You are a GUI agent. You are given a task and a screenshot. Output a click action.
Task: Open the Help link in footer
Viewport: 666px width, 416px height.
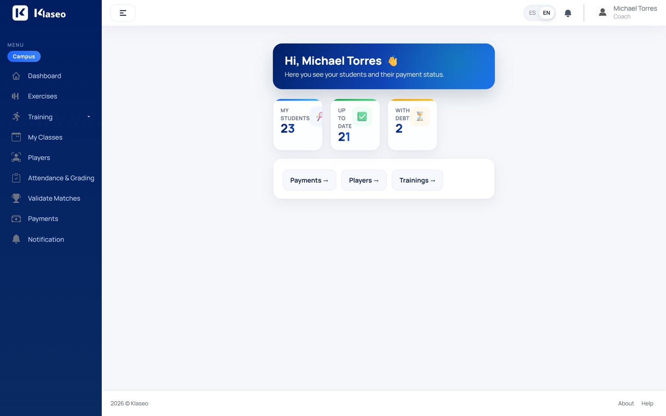tap(647, 403)
